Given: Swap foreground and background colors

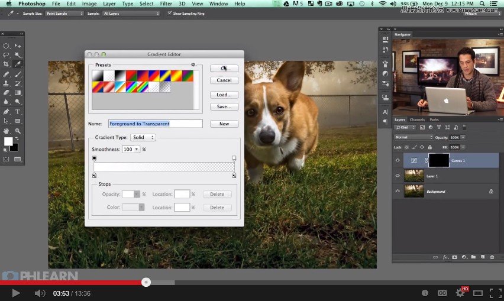Looking at the screenshot, I should (17, 139).
